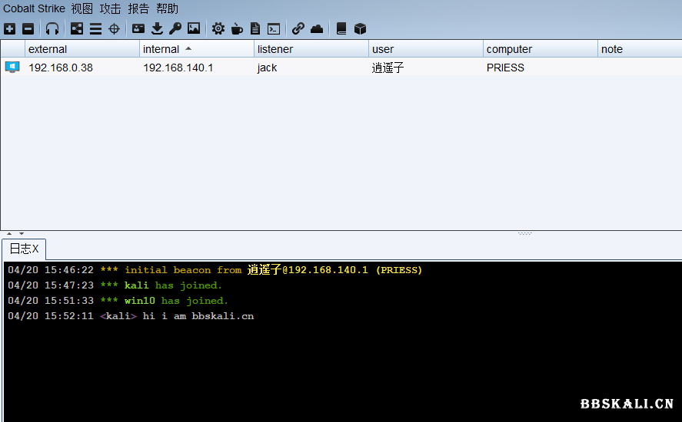
Task: Click the new connection plus icon
Action: [x=9, y=28]
